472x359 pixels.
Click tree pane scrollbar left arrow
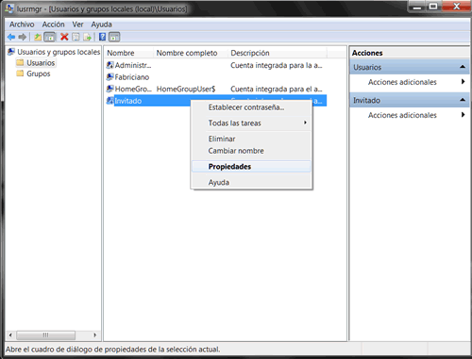pos(10,335)
